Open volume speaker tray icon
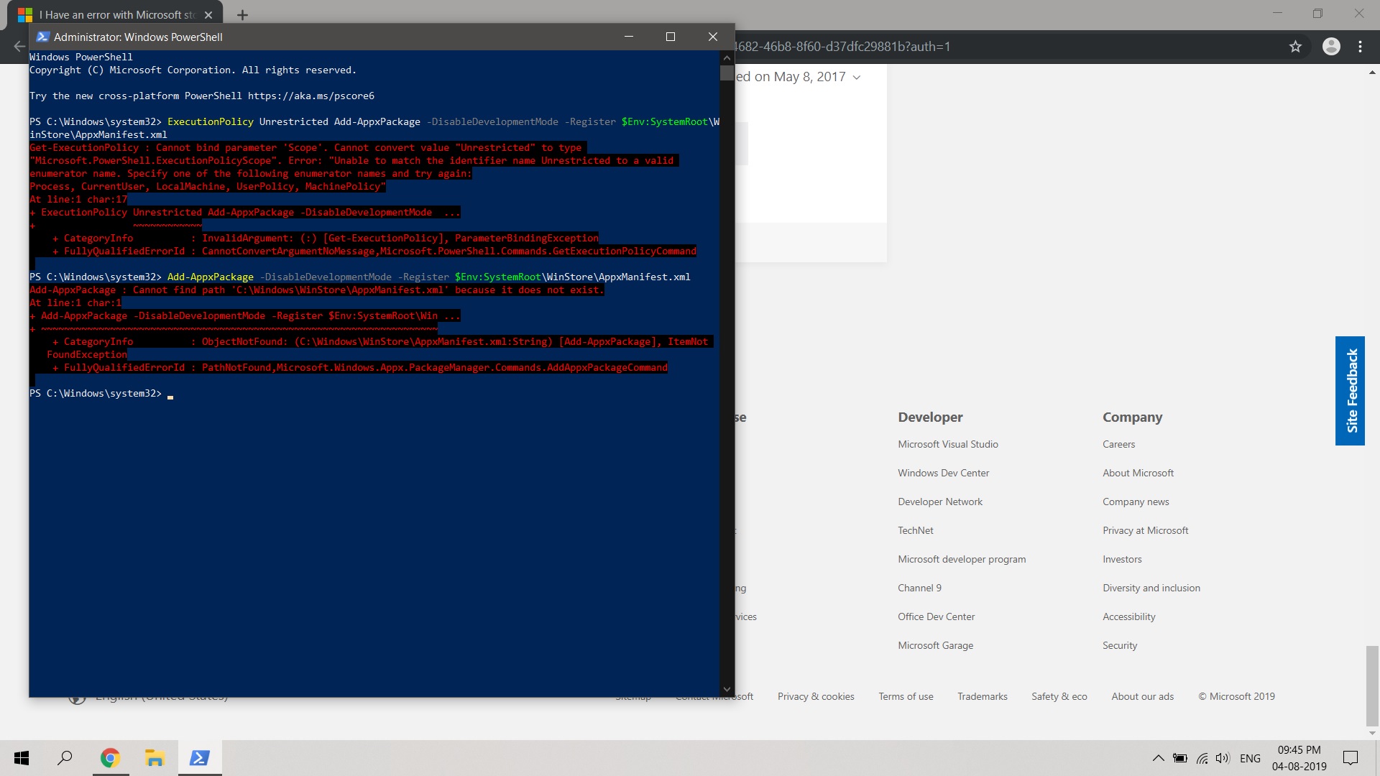 (1223, 758)
